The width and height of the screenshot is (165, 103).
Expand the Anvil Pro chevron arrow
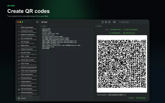click(38, 98)
